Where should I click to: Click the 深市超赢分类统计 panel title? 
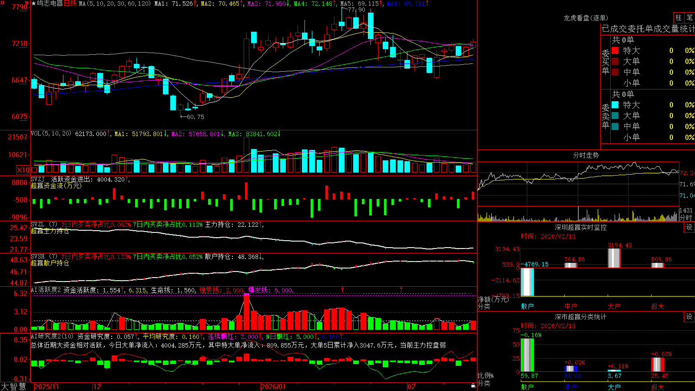point(580,317)
